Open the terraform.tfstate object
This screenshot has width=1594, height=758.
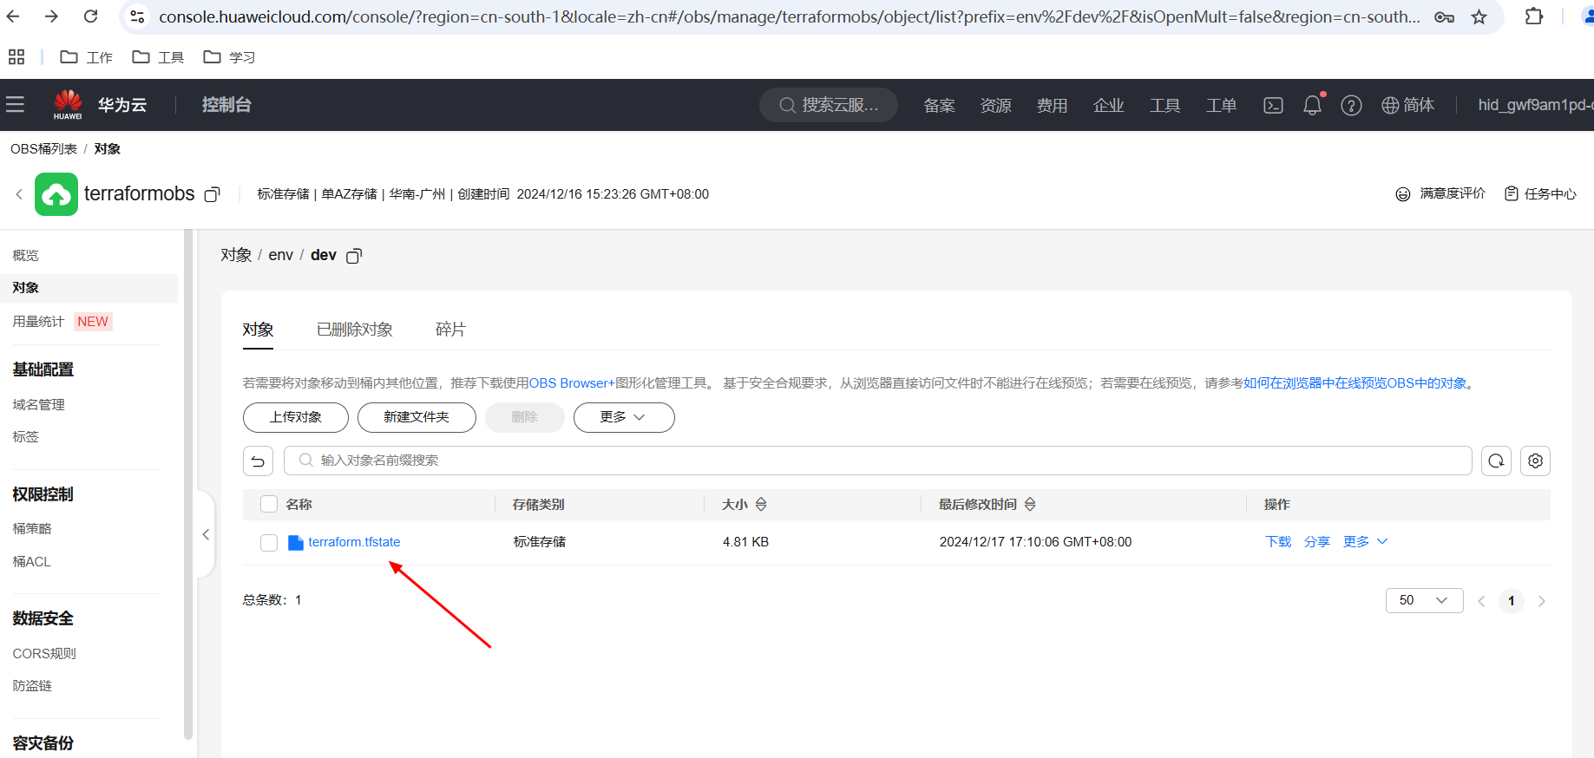(x=354, y=542)
